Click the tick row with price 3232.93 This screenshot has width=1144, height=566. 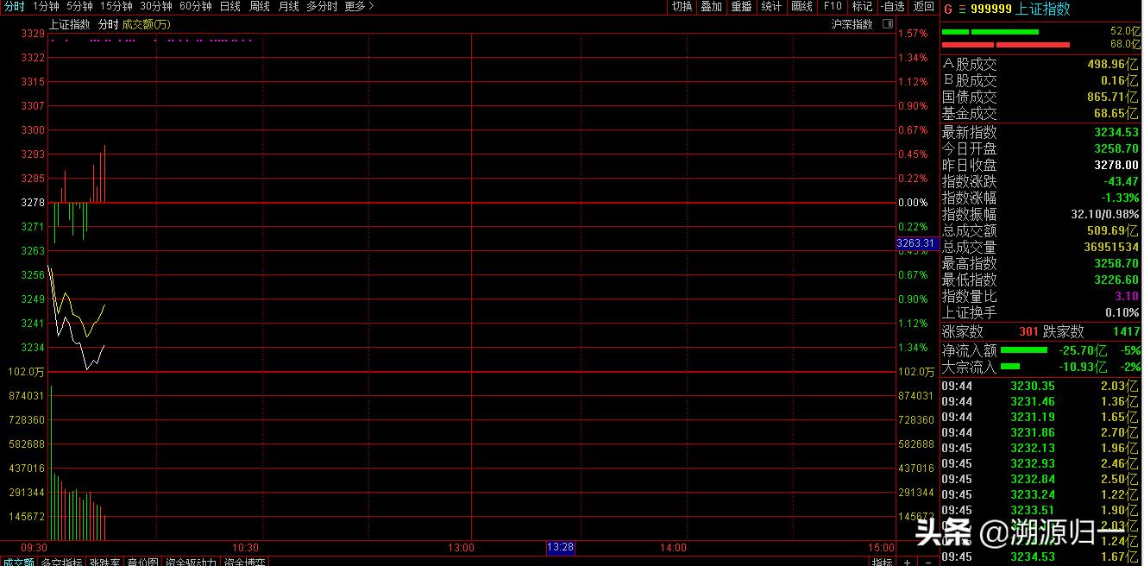click(x=1040, y=463)
